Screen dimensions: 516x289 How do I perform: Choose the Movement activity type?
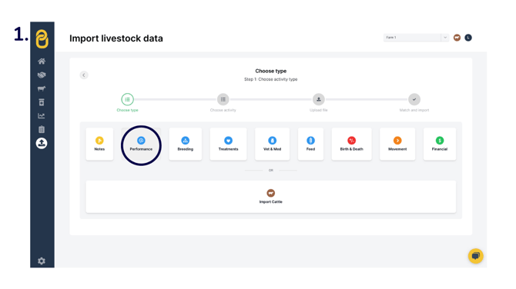click(397, 144)
